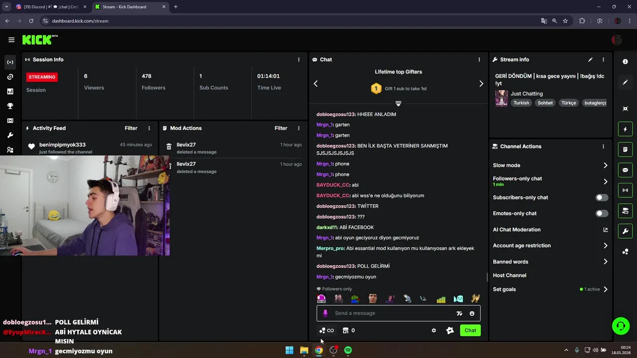Open the translate icon in message box
Screen dimensions: 637x358
459,313
